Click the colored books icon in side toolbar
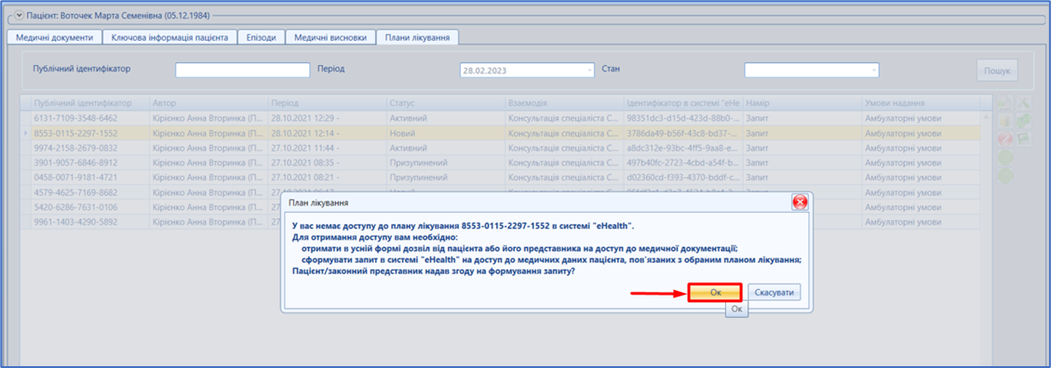 [1004, 121]
